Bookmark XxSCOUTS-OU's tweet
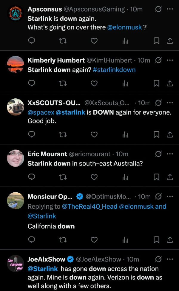The image size is (179, 291). click(156, 135)
